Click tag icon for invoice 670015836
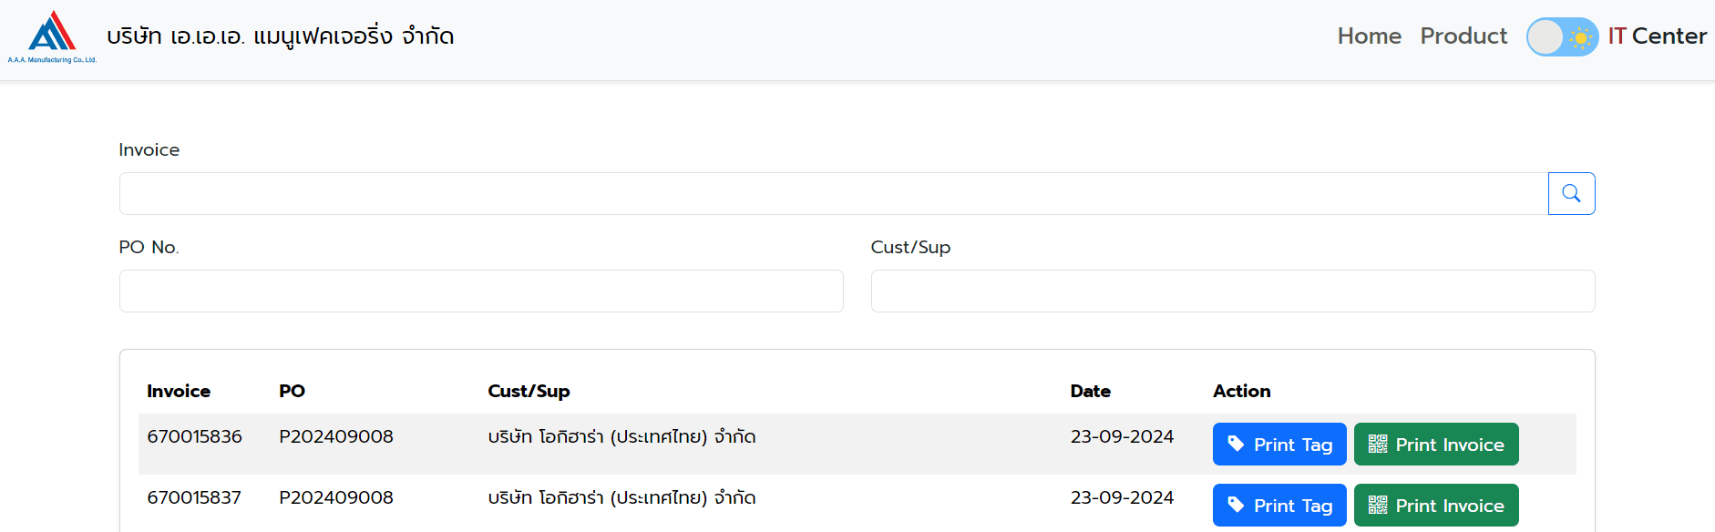1715x532 pixels. pos(1236,444)
